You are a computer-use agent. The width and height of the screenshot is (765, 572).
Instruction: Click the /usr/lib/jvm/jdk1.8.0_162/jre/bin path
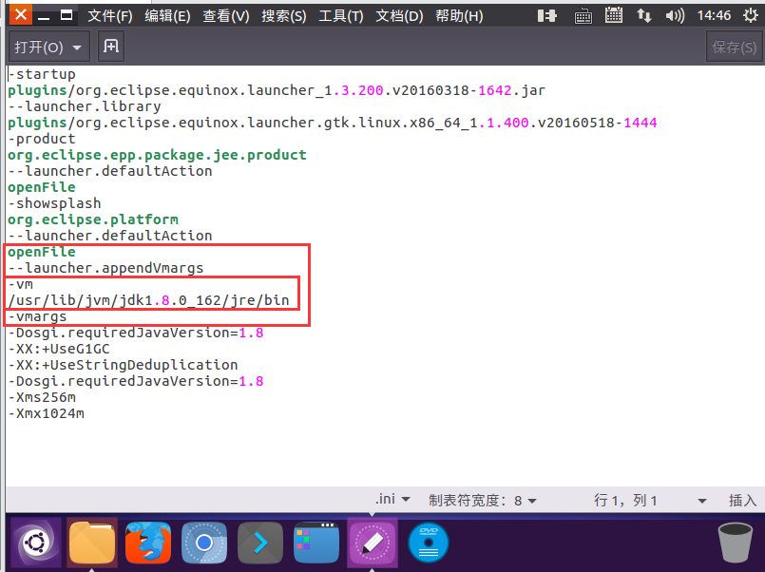point(149,300)
